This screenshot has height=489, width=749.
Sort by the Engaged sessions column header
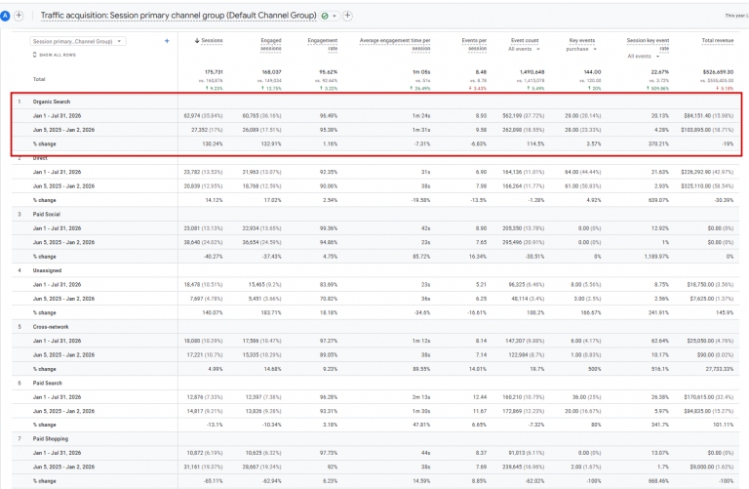(271, 45)
